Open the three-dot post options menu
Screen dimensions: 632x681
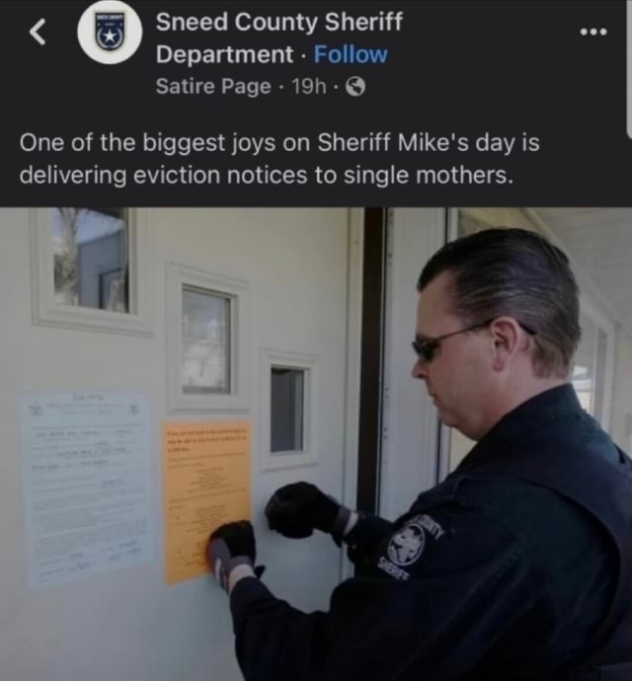pyautogui.click(x=593, y=32)
